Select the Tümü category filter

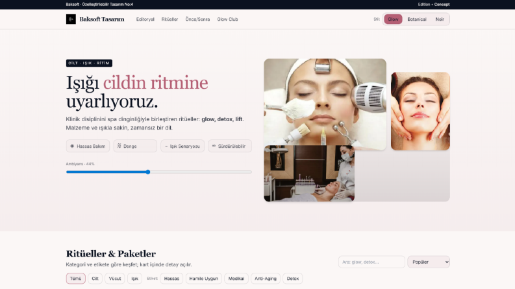75,279
